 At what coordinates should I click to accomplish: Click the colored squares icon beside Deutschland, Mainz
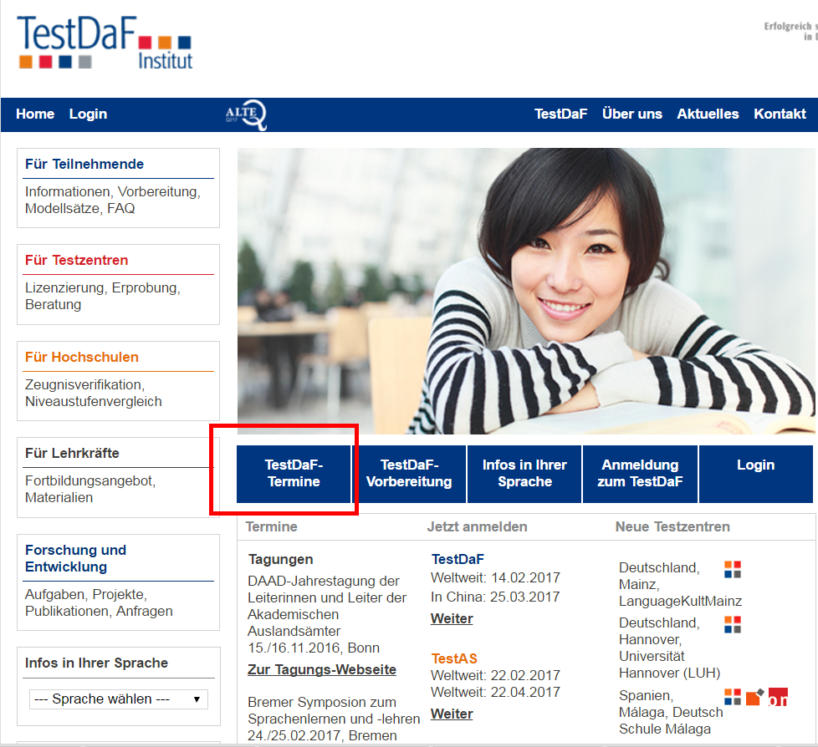[x=733, y=569]
